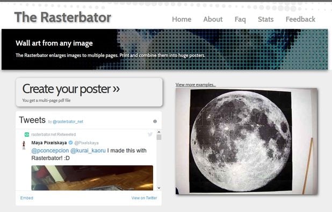Open the @kurai_kaoru mention
The image size is (332, 212).
coord(88,151)
